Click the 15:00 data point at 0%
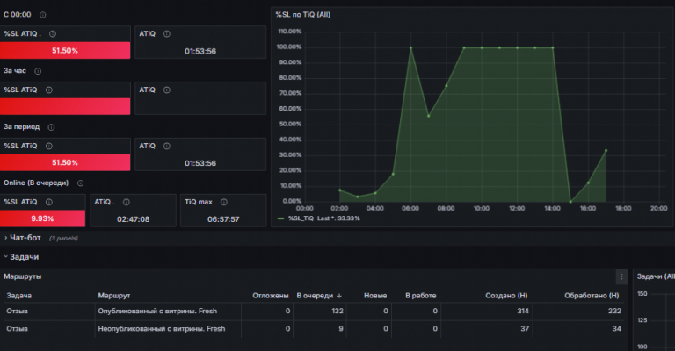The image size is (675, 351). click(x=570, y=202)
